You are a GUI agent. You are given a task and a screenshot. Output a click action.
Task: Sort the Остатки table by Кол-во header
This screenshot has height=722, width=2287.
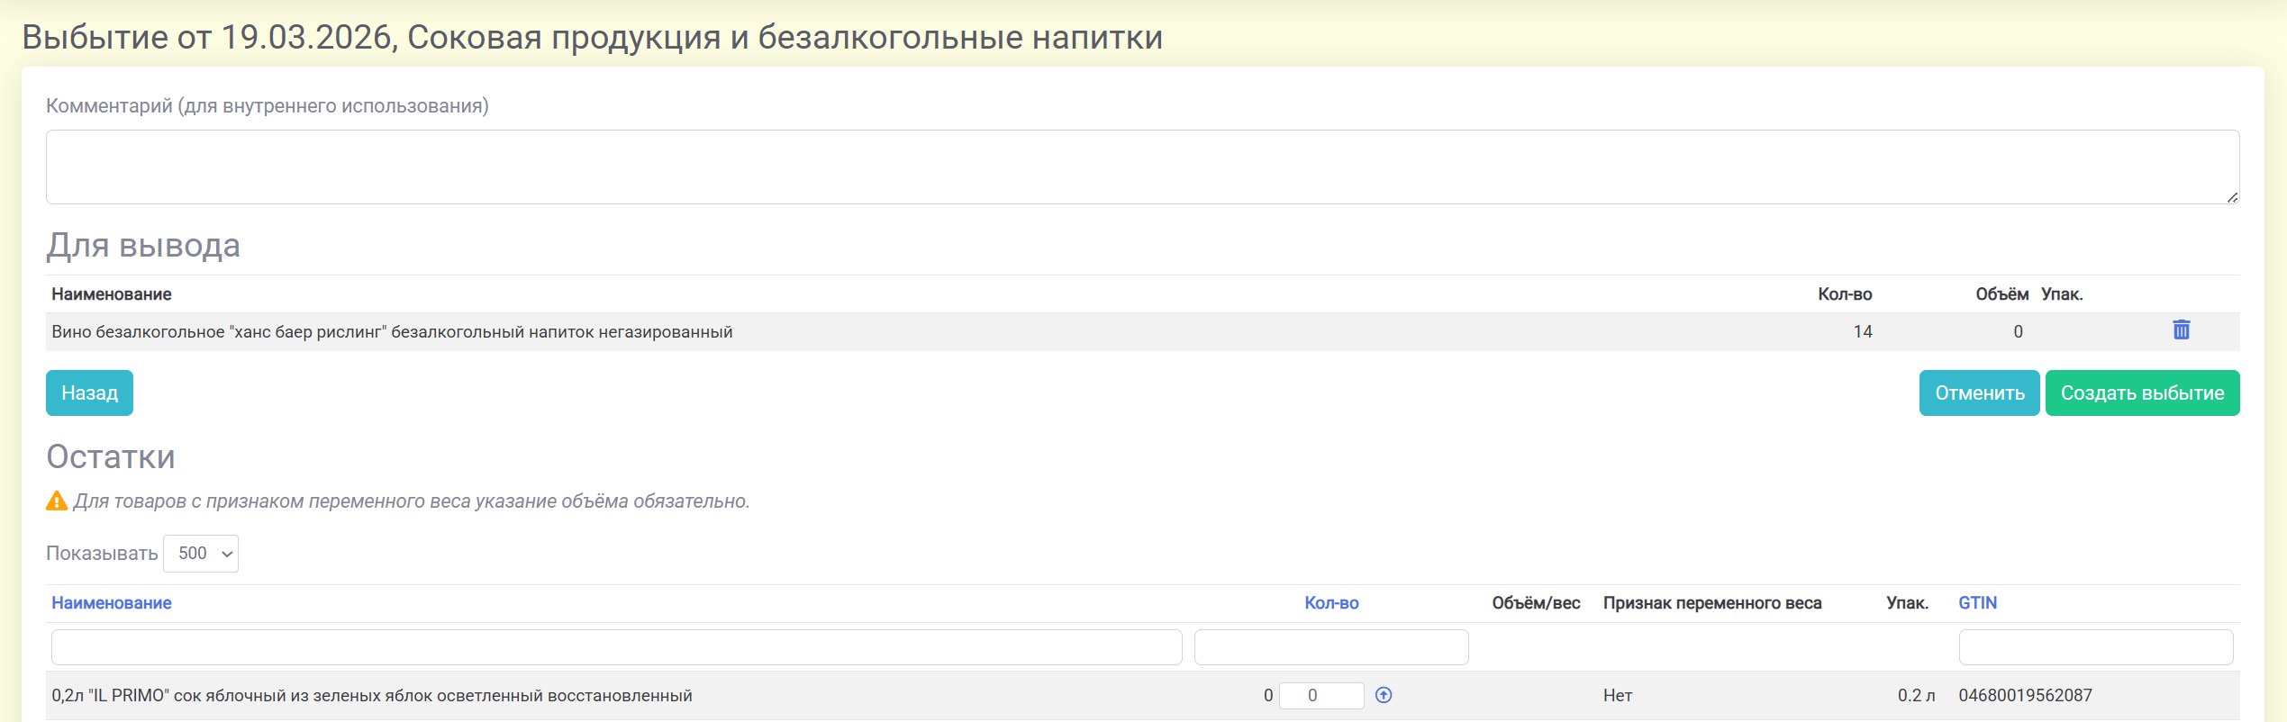coord(1330,603)
